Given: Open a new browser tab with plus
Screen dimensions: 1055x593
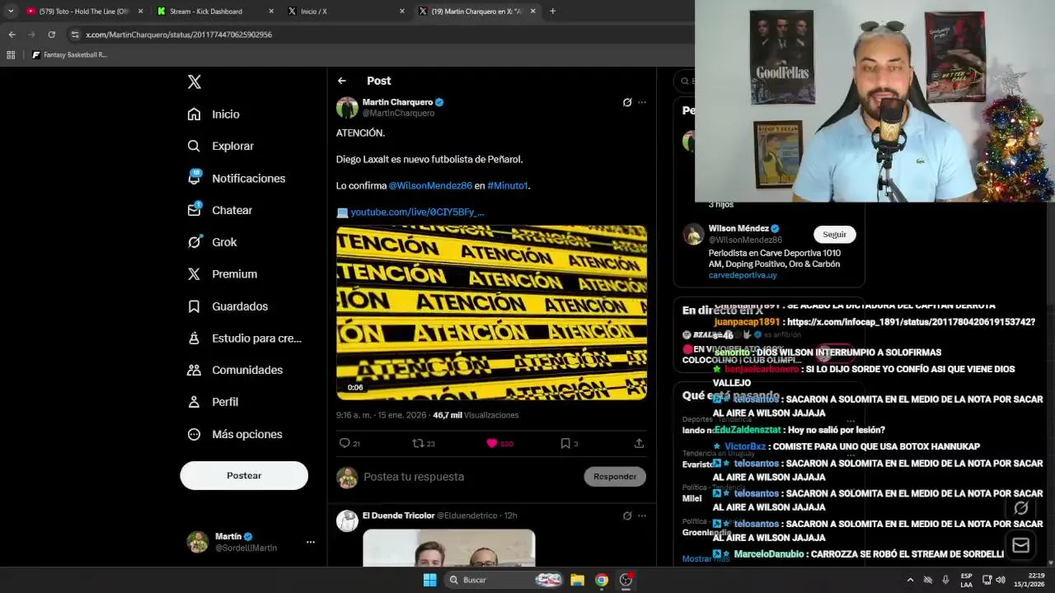Looking at the screenshot, I should click(x=552, y=12).
